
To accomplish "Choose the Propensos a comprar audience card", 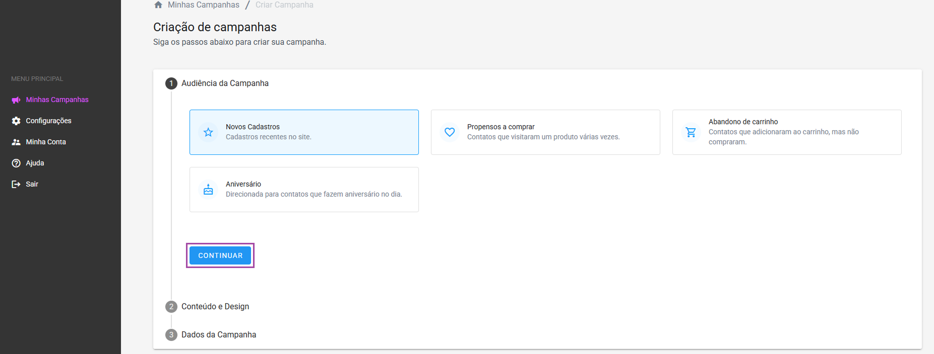I will coord(545,132).
